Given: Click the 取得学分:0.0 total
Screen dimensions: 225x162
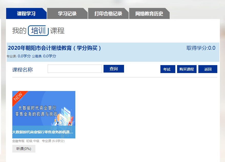Looking at the screenshot, I should click(201, 48).
